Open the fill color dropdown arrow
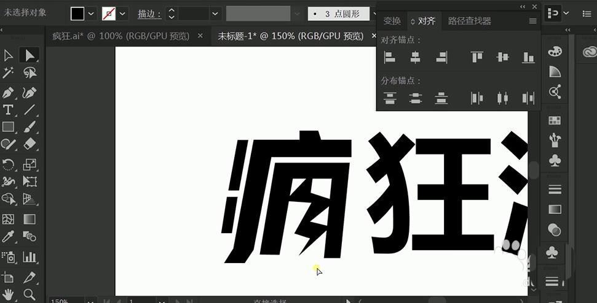Viewport: 597px width, 303px height. (91, 13)
